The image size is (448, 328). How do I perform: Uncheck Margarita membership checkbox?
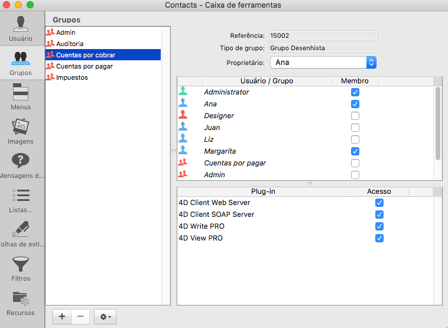(x=355, y=151)
